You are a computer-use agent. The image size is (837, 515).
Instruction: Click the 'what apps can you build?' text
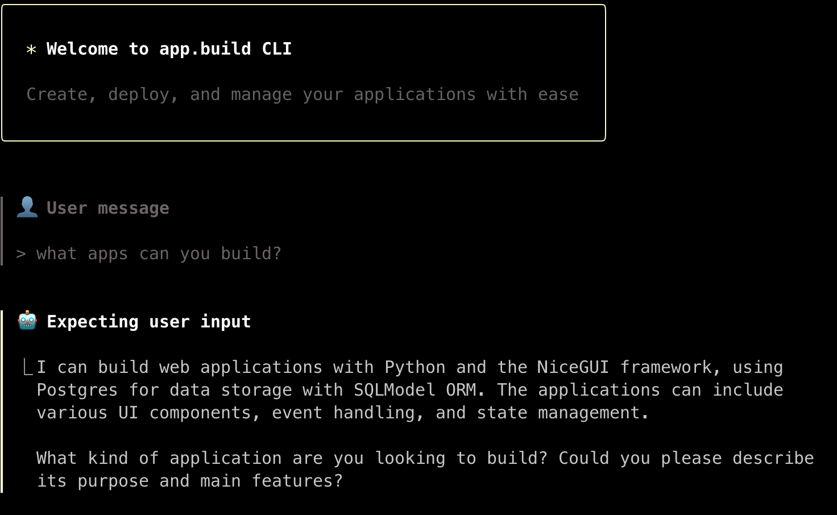point(159,254)
